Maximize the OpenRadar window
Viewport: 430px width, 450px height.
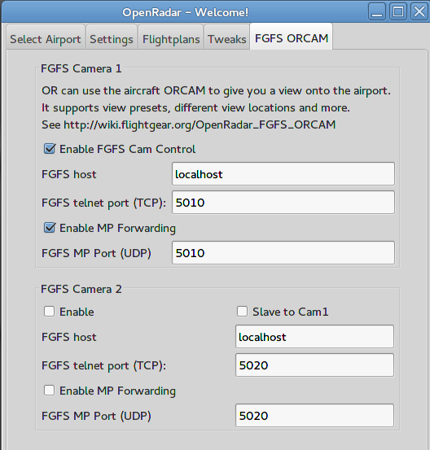[x=398, y=11]
